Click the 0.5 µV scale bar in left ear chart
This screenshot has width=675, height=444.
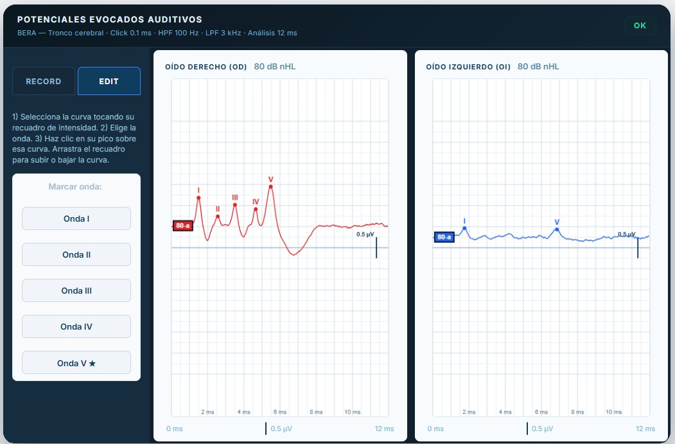[x=638, y=247]
